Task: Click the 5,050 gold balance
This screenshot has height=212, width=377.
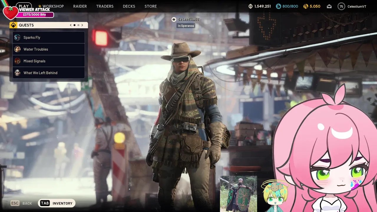Action: [x=315, y=6]
